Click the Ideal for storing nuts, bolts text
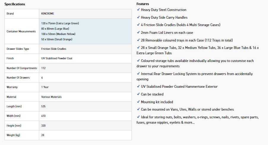This screenshot has width=268, height=145. tap(197, 120)
